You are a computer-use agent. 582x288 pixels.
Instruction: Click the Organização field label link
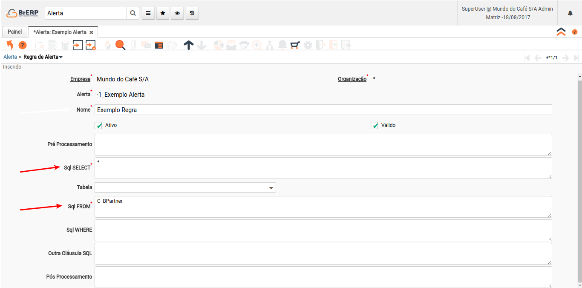tap(352, 79)
